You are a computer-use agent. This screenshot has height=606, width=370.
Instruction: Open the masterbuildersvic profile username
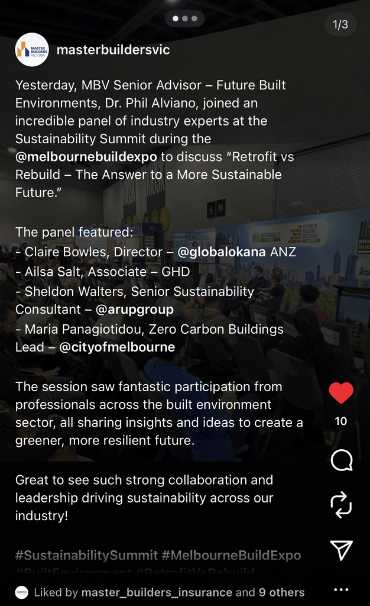click(x=113, y=50)
